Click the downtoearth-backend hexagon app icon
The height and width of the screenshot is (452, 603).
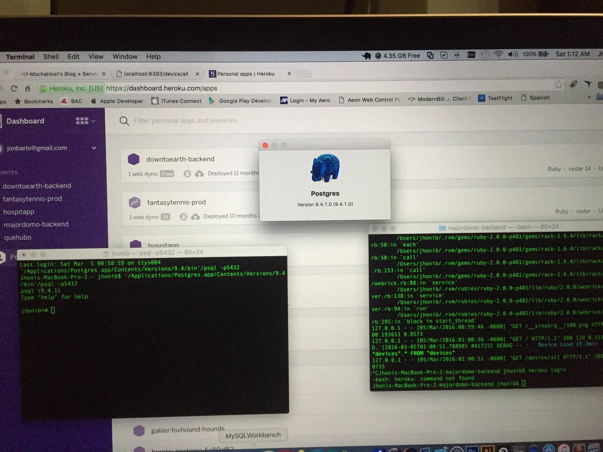133,159
